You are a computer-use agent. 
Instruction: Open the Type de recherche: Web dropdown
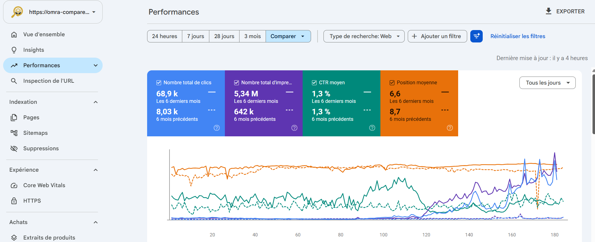[364, 36]
